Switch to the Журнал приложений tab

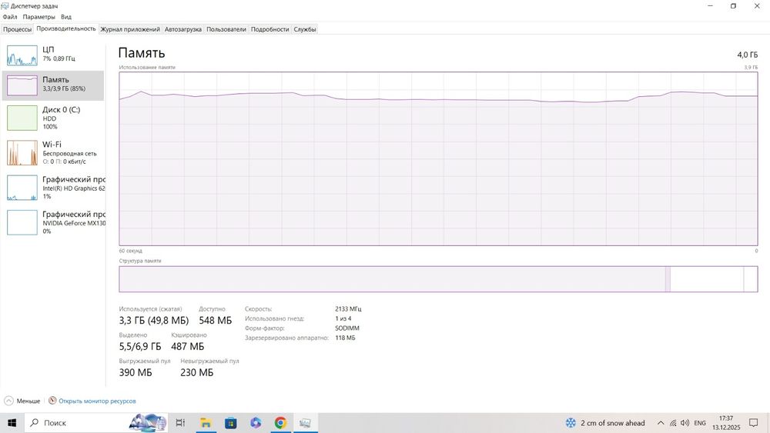point(130,29)
